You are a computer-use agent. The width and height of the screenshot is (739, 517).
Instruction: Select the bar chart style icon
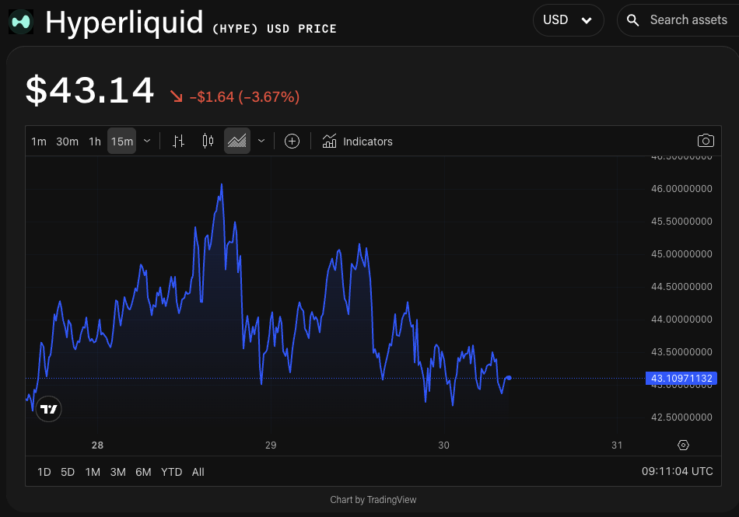(178, 141)
